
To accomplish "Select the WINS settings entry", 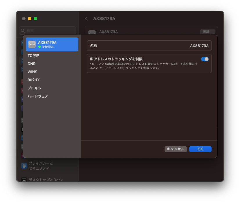I will click(x=32, y=71).
